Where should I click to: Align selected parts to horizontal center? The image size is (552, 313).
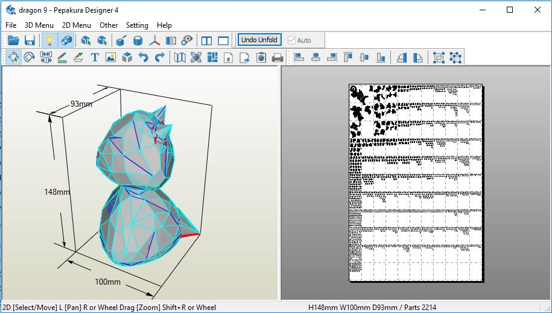(x=316, y=57)
